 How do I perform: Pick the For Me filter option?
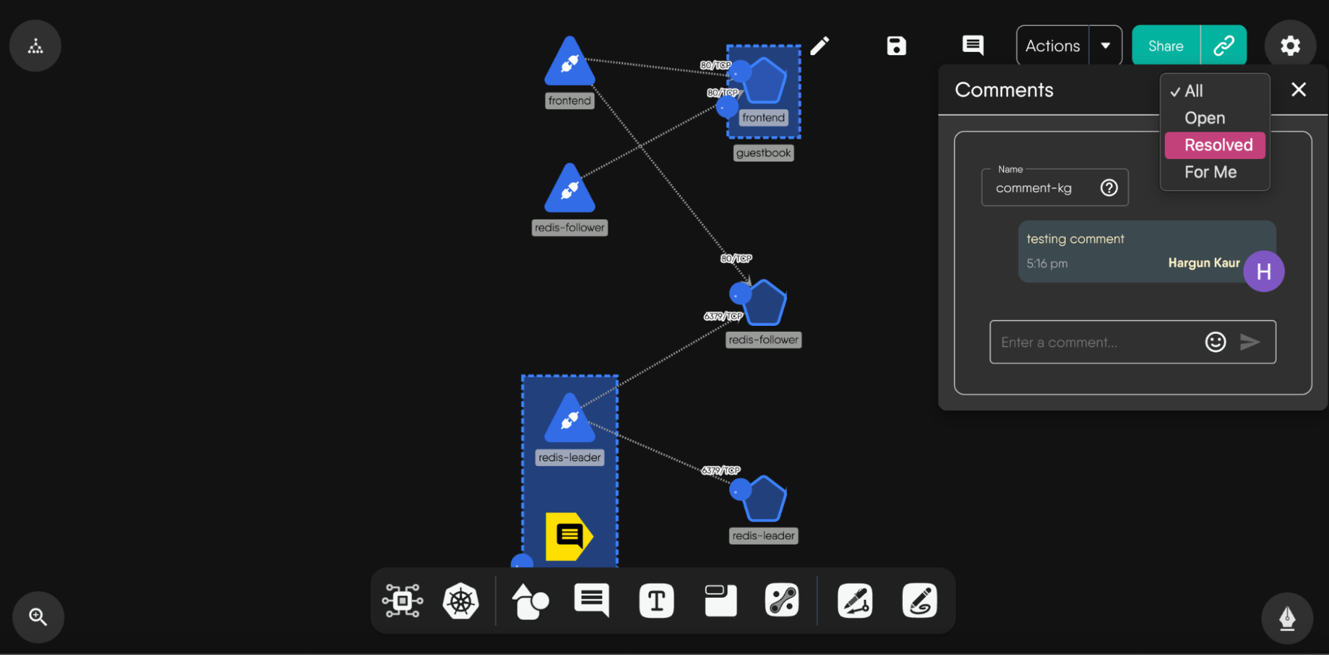[1210, 172]
